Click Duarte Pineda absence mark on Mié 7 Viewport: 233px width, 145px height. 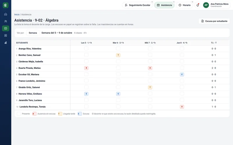point(150,68)
